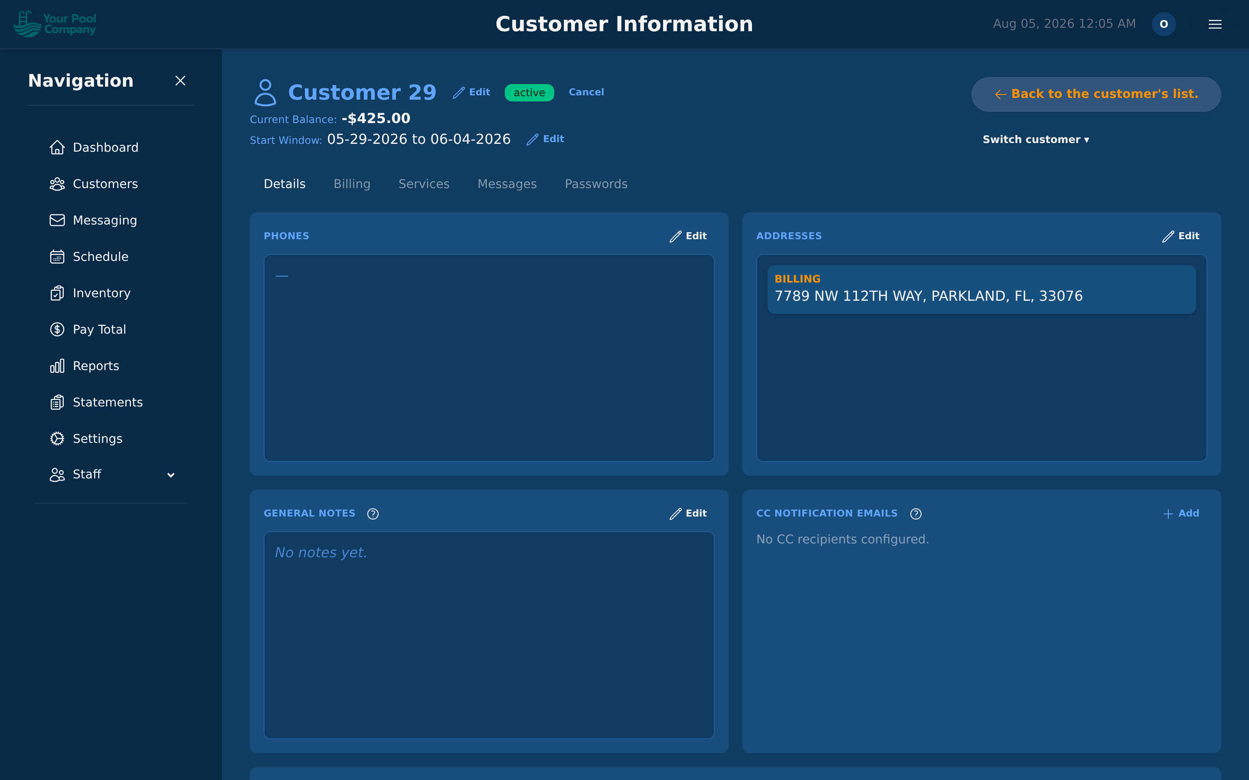Viewport: 1249px width, 780px height.
Task: Click the Staff people icon
Action: (57, 474)
